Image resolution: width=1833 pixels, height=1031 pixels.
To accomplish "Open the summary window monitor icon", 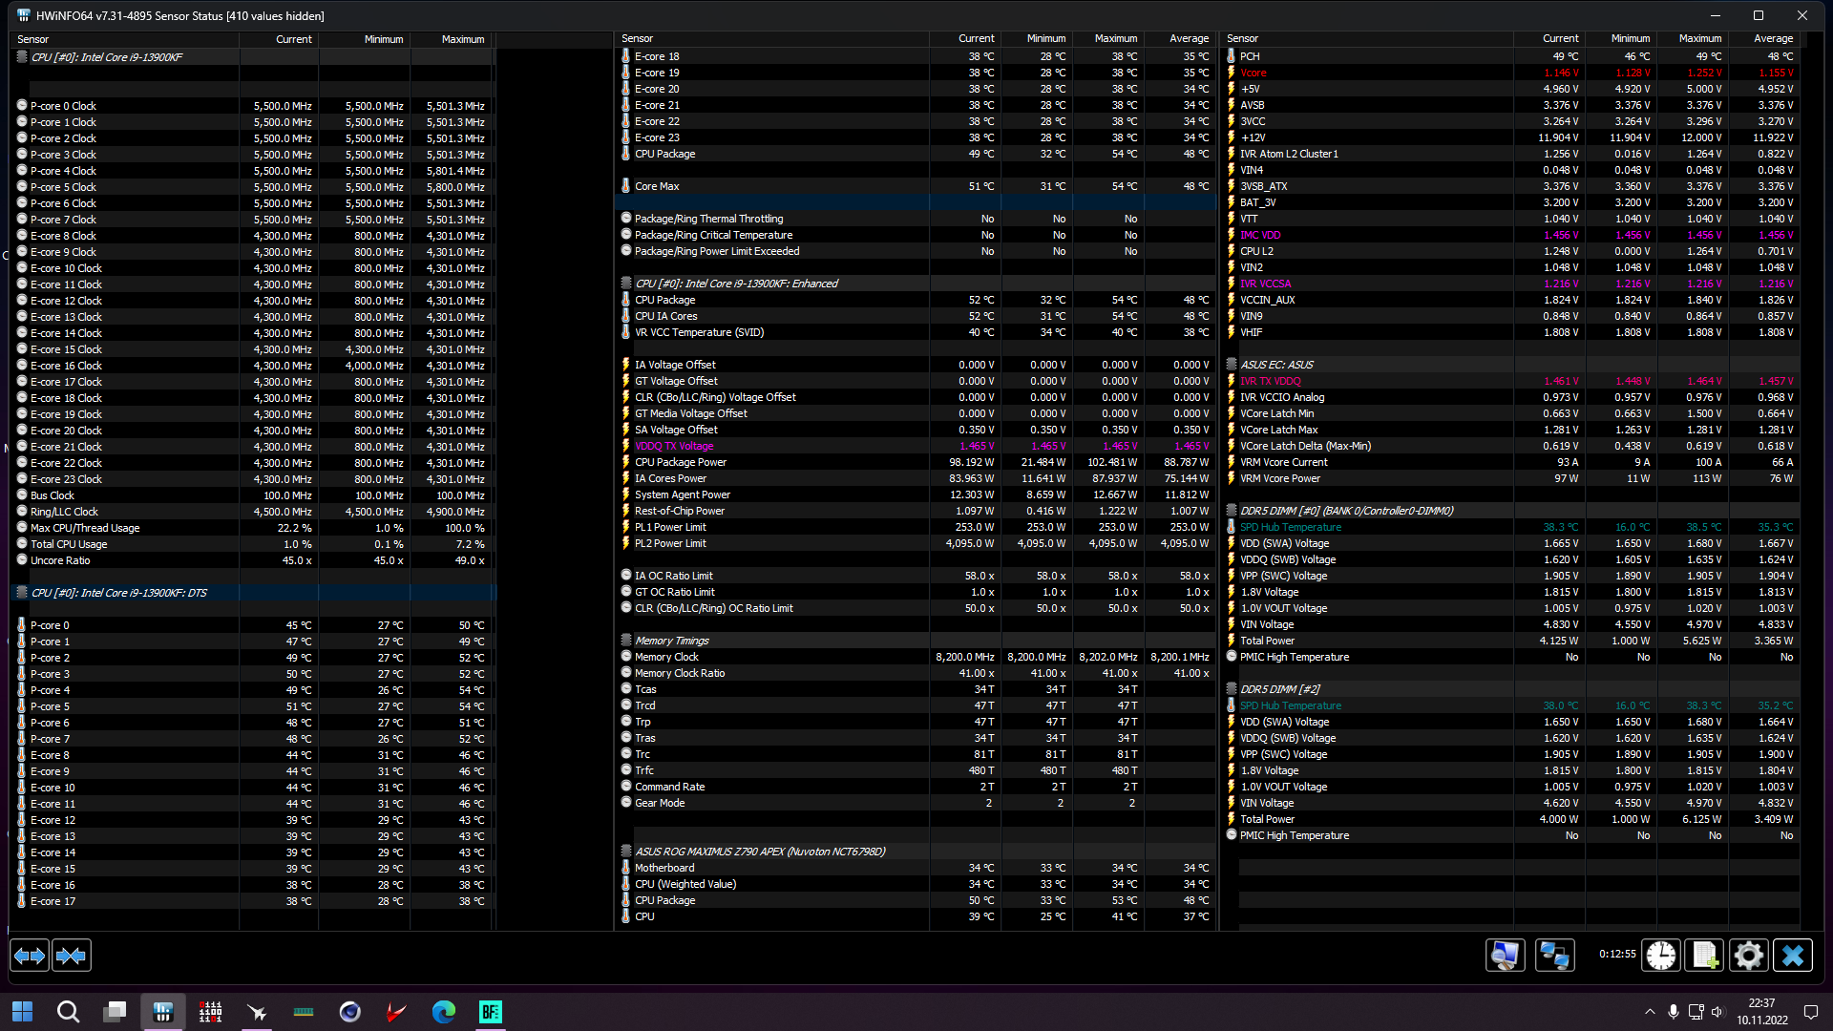I will [1506, 956].
